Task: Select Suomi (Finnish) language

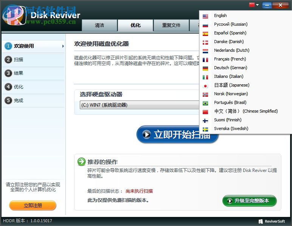Action: pos(228,120)
